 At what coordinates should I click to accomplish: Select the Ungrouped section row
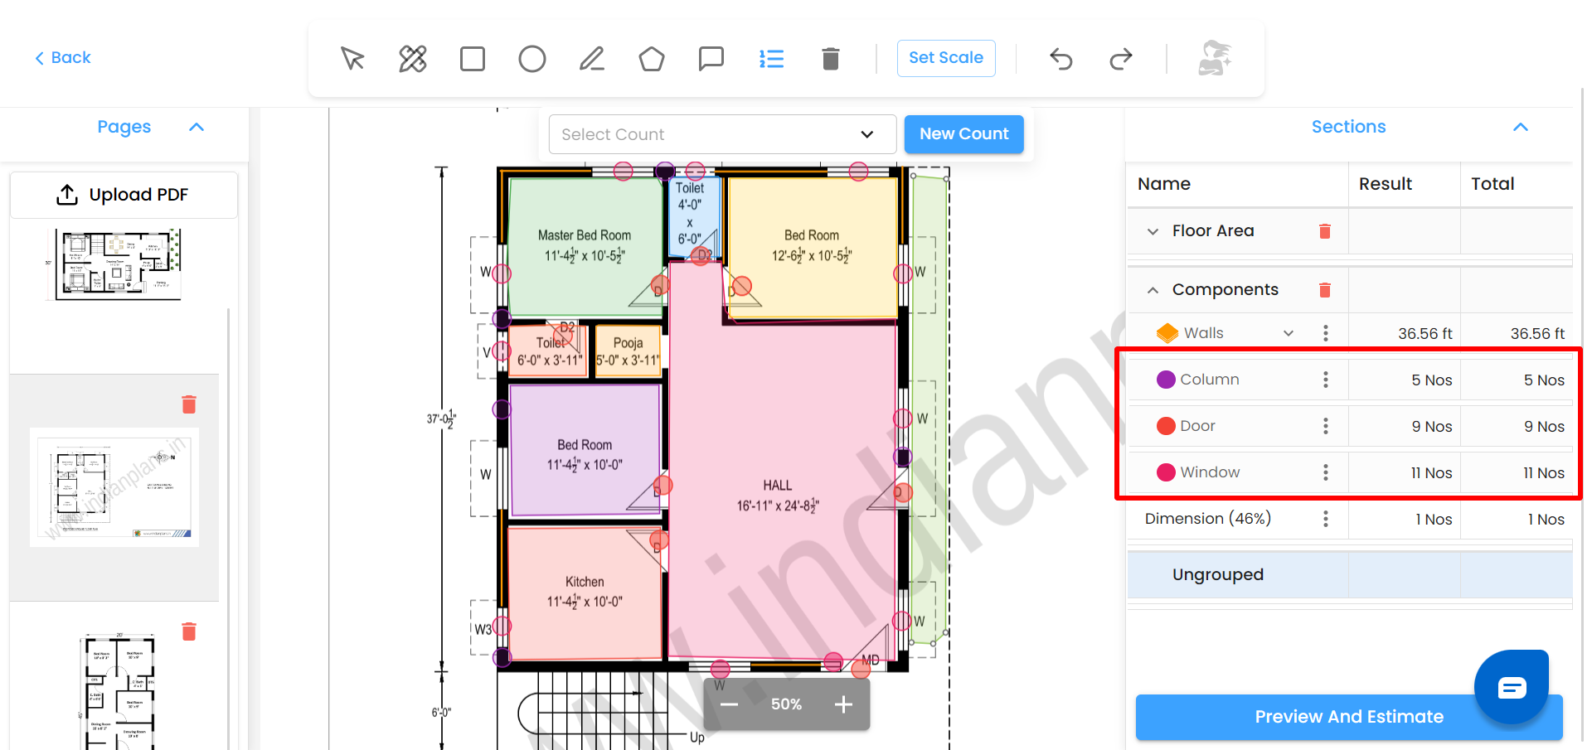click(1350, 575)
